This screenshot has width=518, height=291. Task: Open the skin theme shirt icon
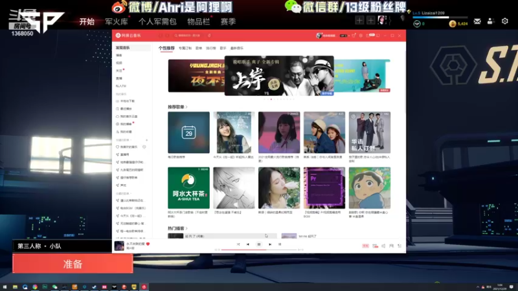point(354,36)
